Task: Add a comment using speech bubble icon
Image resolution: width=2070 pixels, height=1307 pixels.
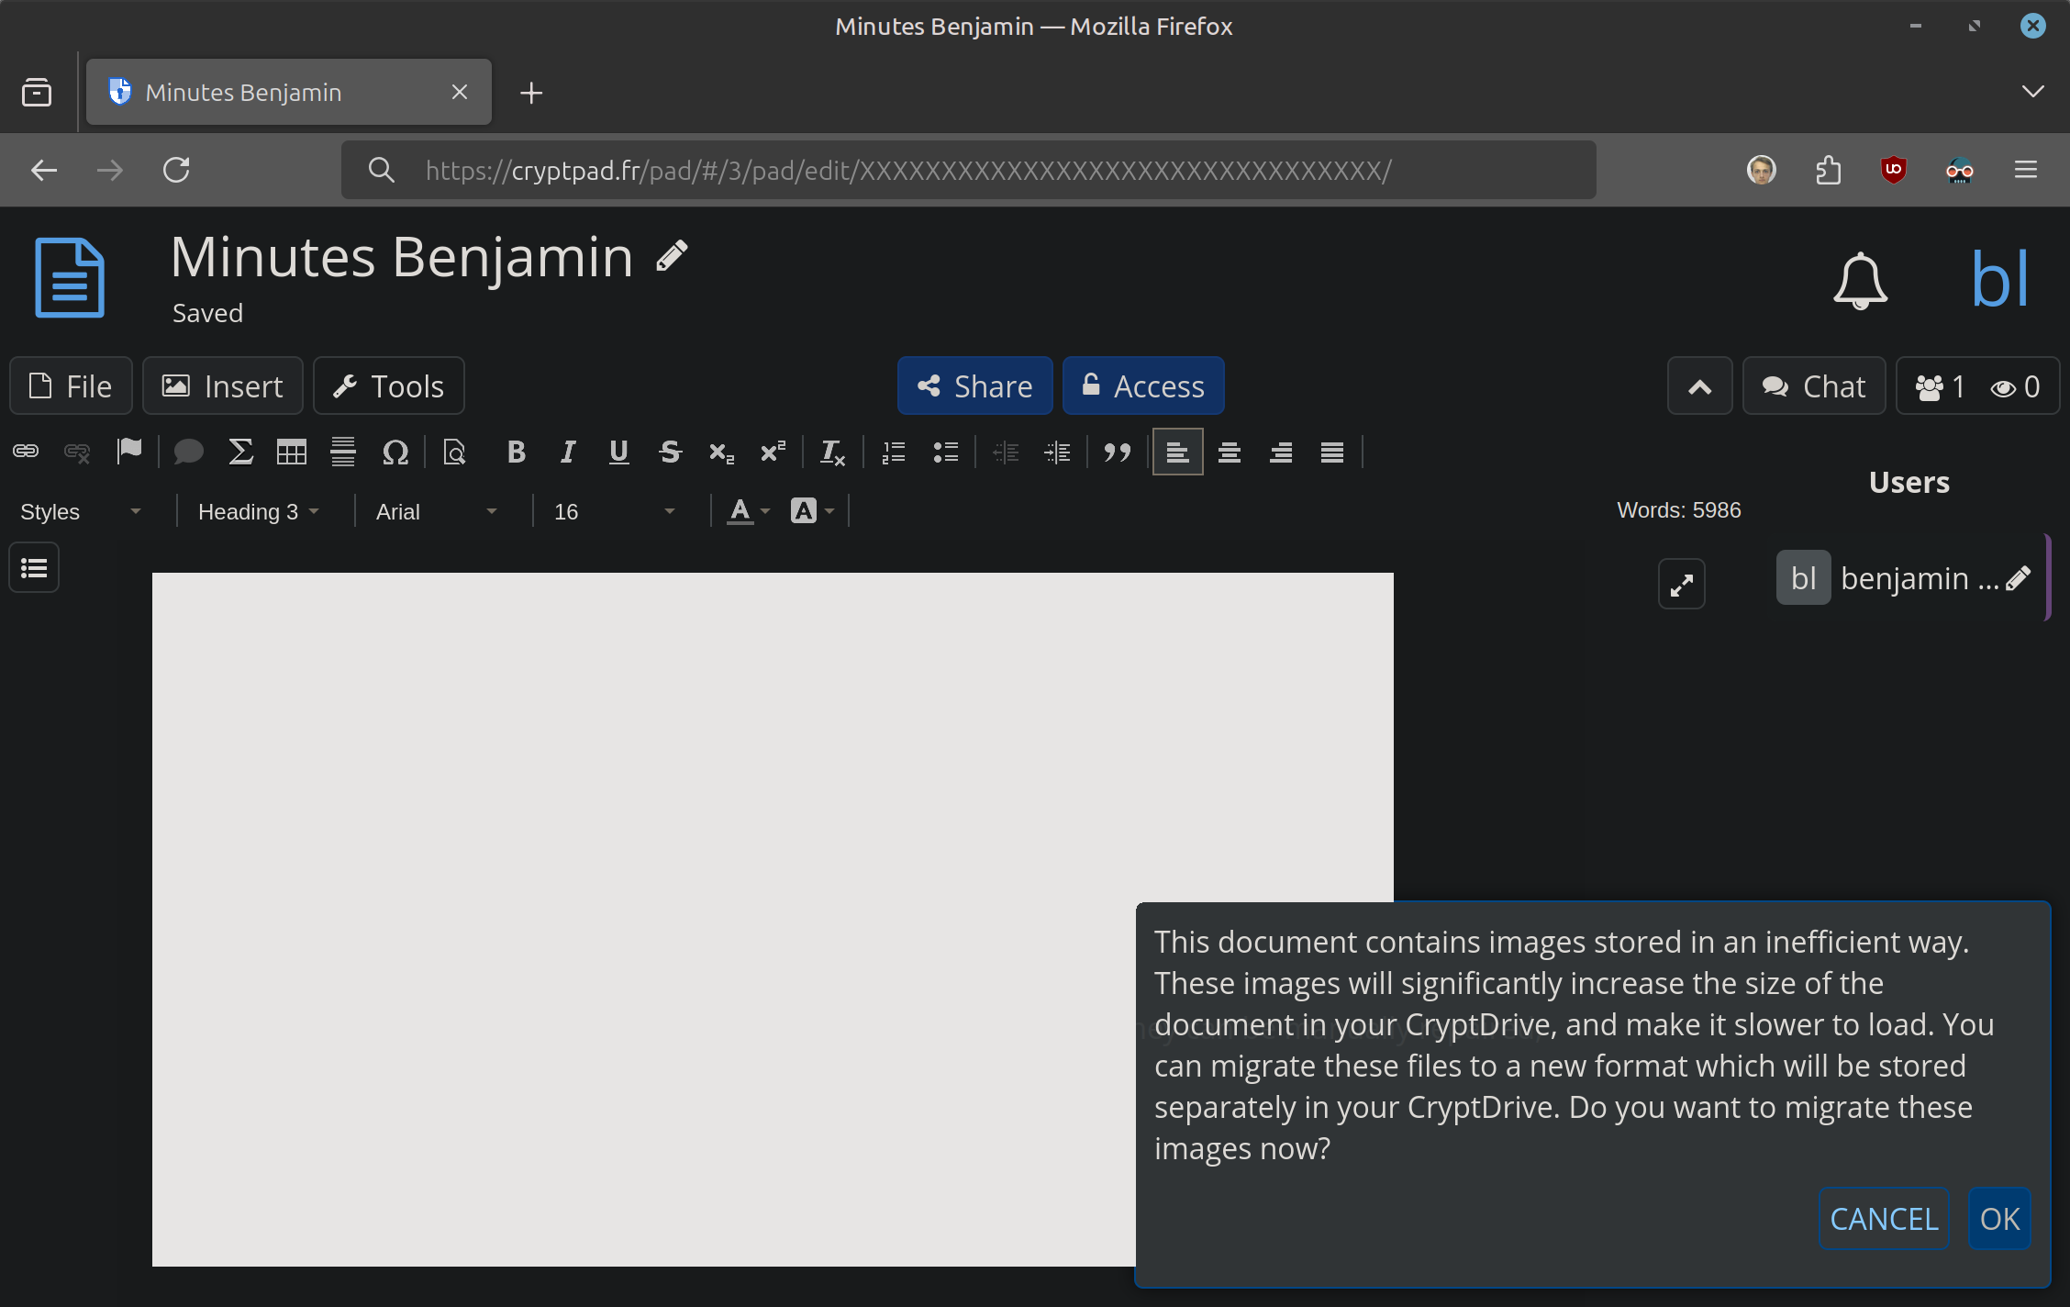Action: pyautogui.click(x=188, y=452)
